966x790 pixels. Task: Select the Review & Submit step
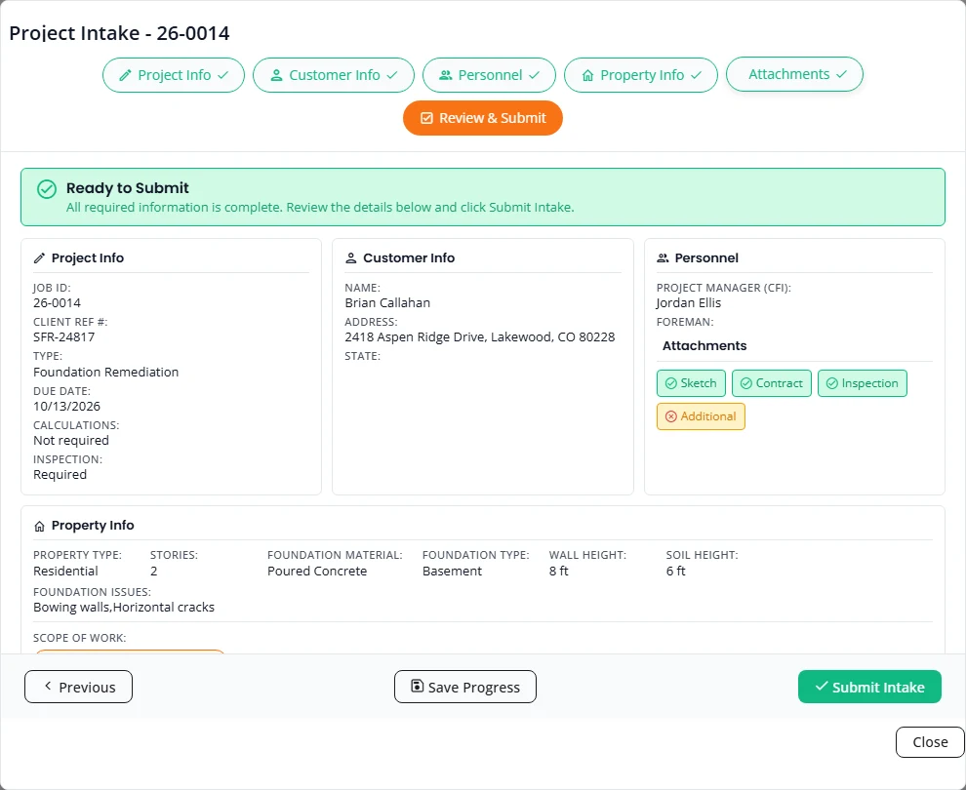(x=483, y=118)
